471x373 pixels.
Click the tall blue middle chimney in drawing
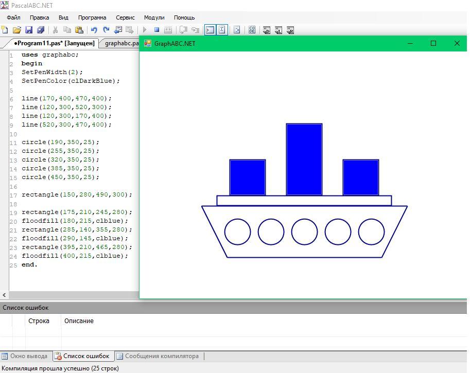pyautogui.click(x=304, y=159)
